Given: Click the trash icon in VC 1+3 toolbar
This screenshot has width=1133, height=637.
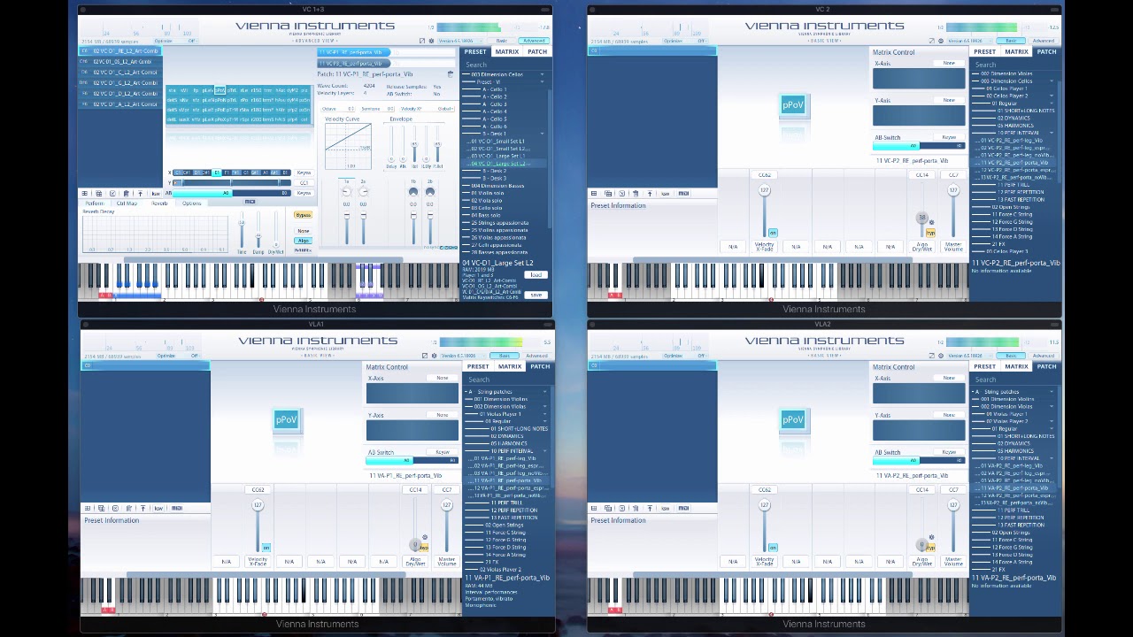Looking at the screenshot, I should click(x=126, y=194).
